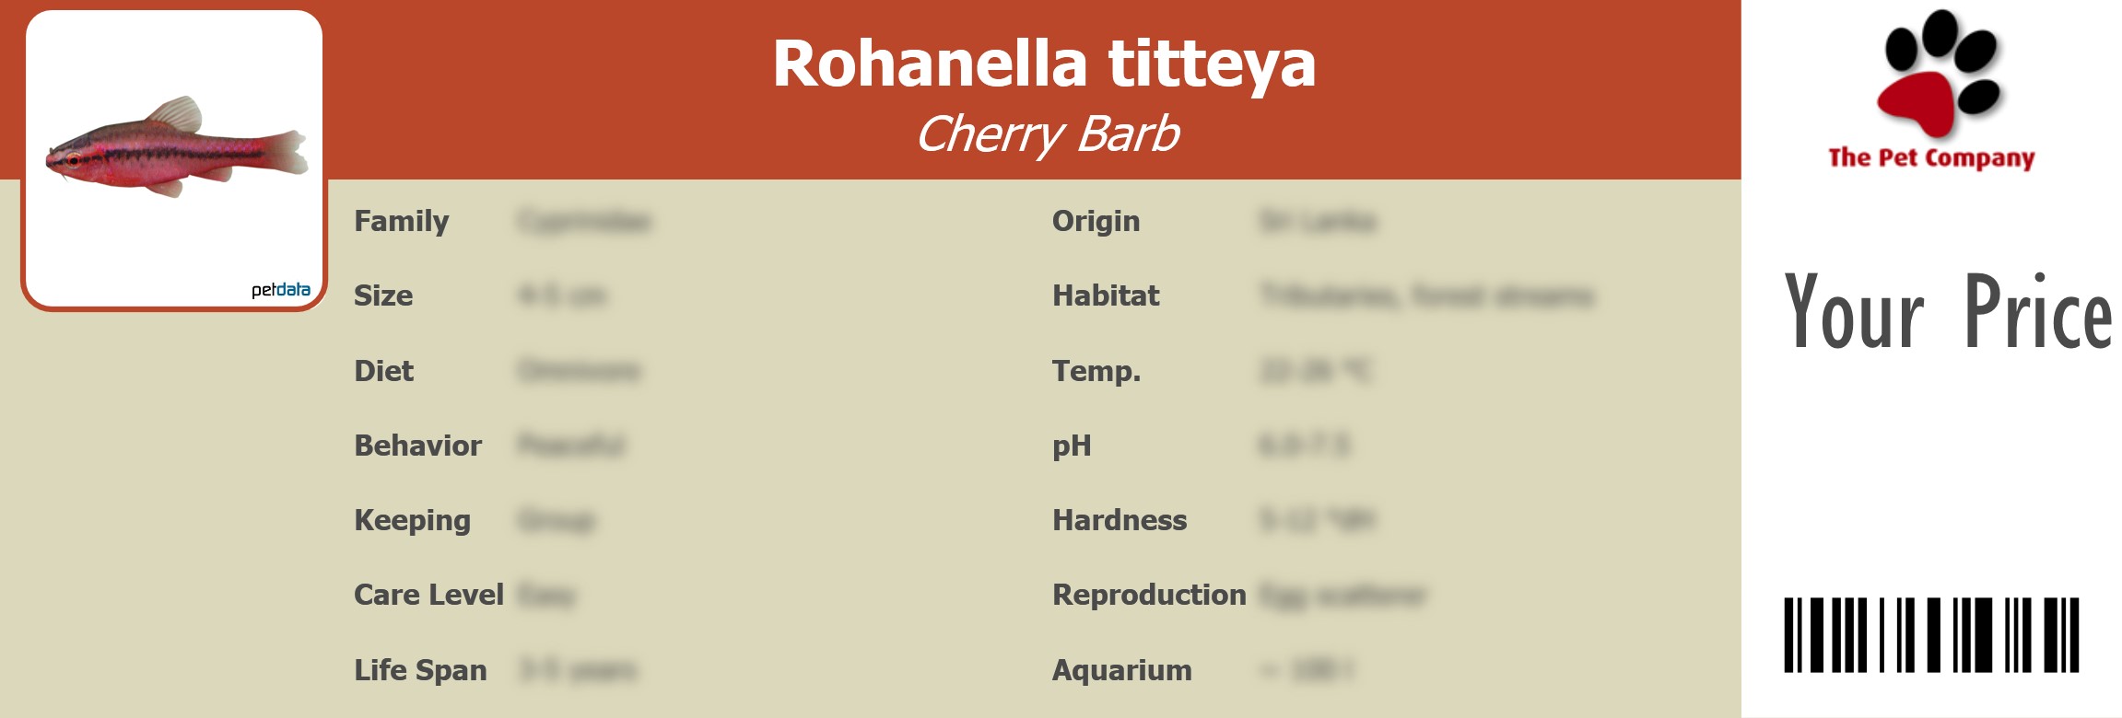Viewport: 2122px width, 718px height.
Task: Click the Origin label
Action: point(1096,221)
